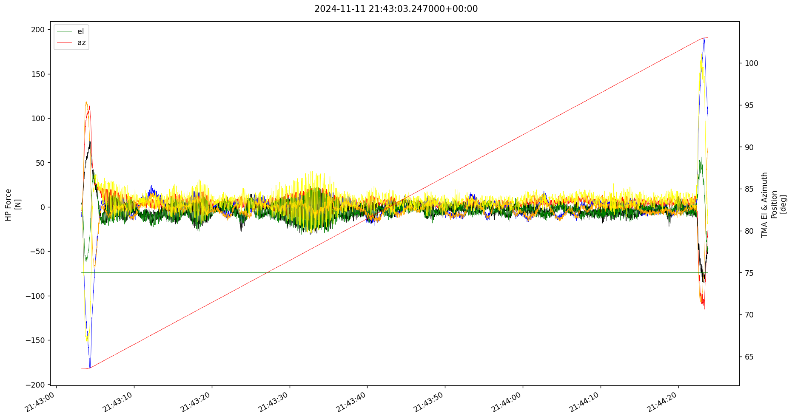This screenshot has width=792, height=419.
Task: Click the 80 tick on right degree axis
Action: point(749,231)
